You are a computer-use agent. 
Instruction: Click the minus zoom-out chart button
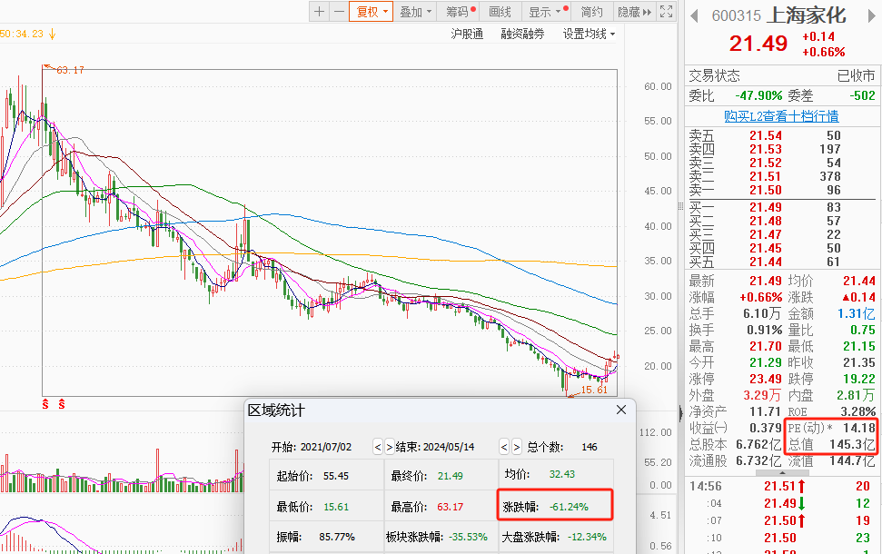coord(339,12)
